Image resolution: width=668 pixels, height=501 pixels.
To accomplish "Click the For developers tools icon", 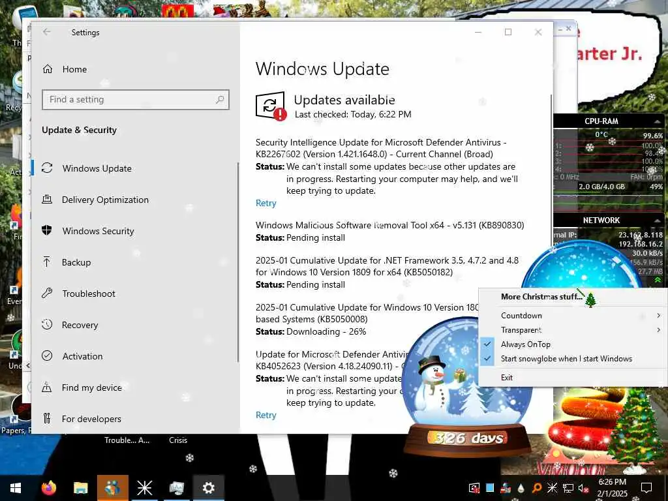I will (x=47, y=418).
